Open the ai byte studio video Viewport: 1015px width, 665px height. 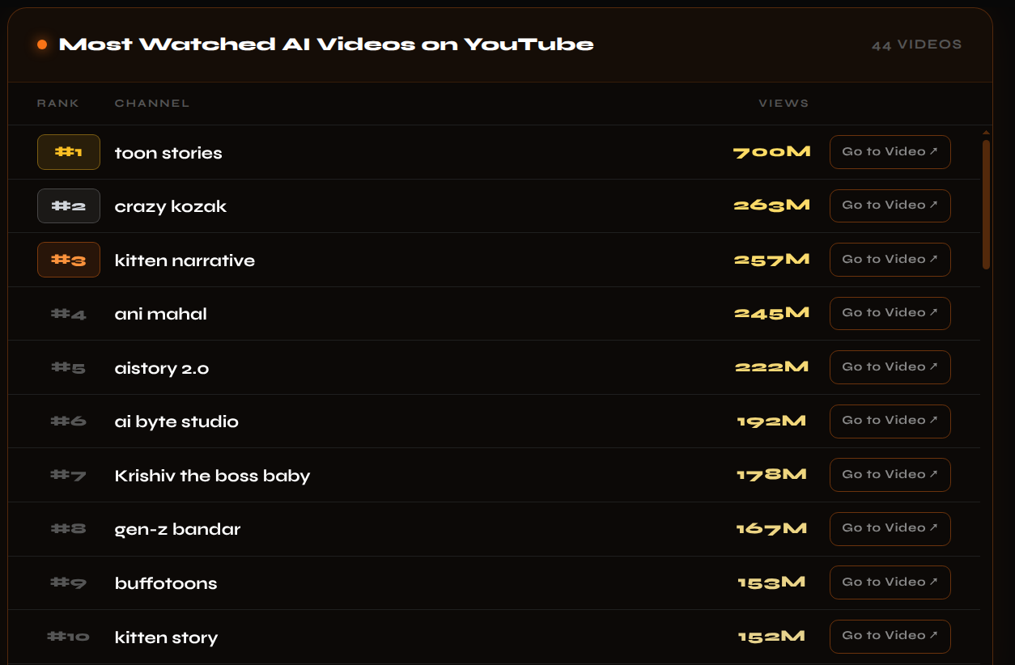coord(890,421)
